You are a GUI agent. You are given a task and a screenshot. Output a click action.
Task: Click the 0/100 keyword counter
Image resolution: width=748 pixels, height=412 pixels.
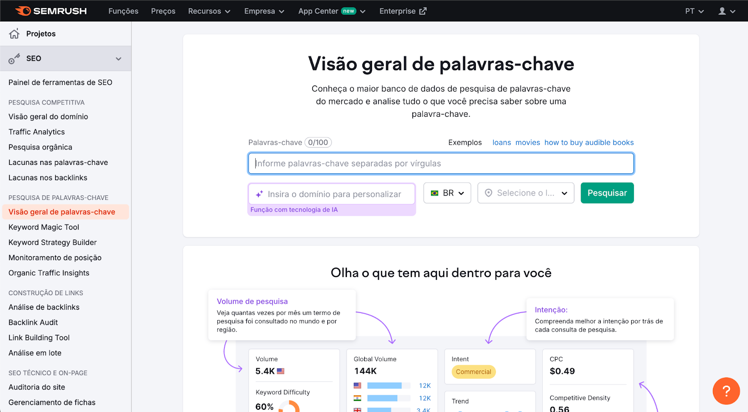(318, 142)
